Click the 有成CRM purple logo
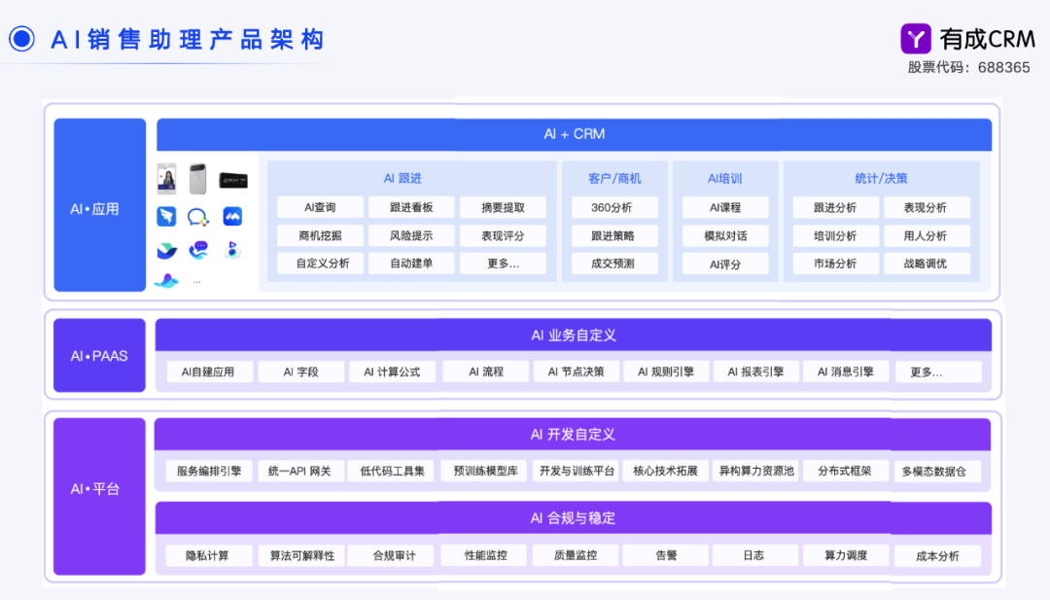 (916, 39)
